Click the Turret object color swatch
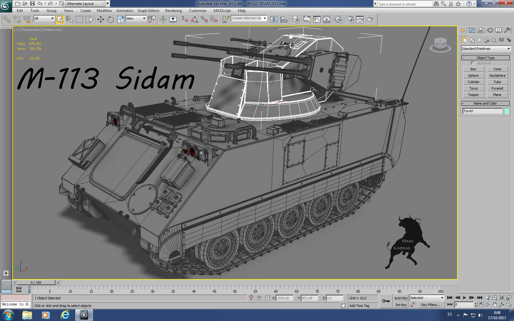This screenshot has width=514, height=321. pyautogui.click(x=506, y=111)
